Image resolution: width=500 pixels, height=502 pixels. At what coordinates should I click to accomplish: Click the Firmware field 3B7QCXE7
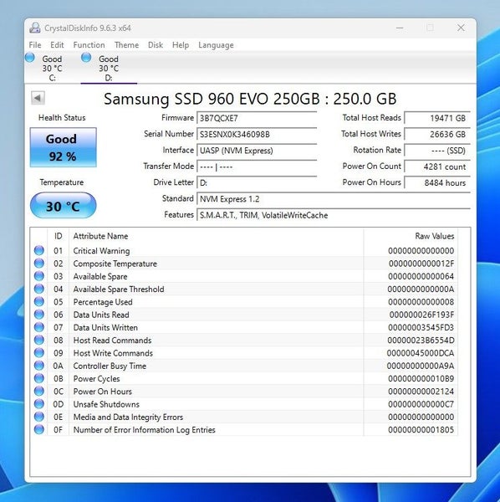[257, 118]
